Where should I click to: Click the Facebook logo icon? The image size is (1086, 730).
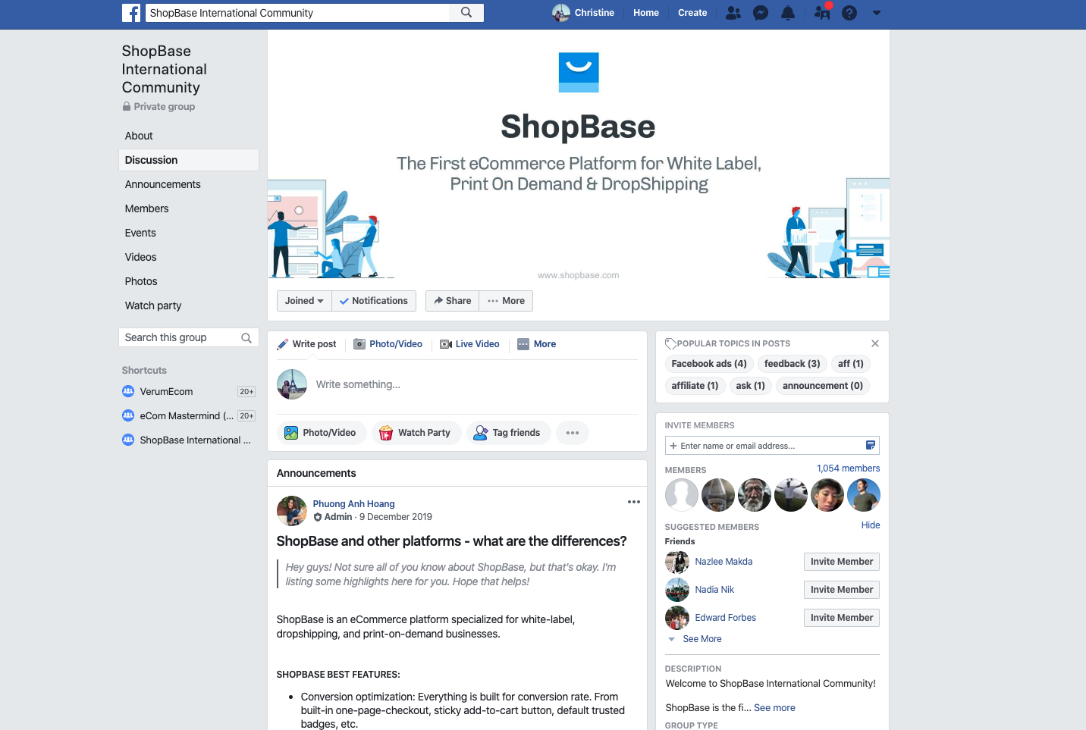(x=131, y=13)
